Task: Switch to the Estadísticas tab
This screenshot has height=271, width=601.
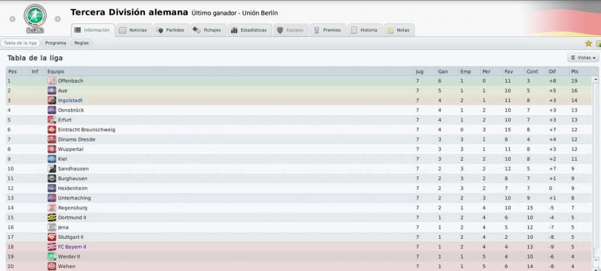Action: (249, 31)
